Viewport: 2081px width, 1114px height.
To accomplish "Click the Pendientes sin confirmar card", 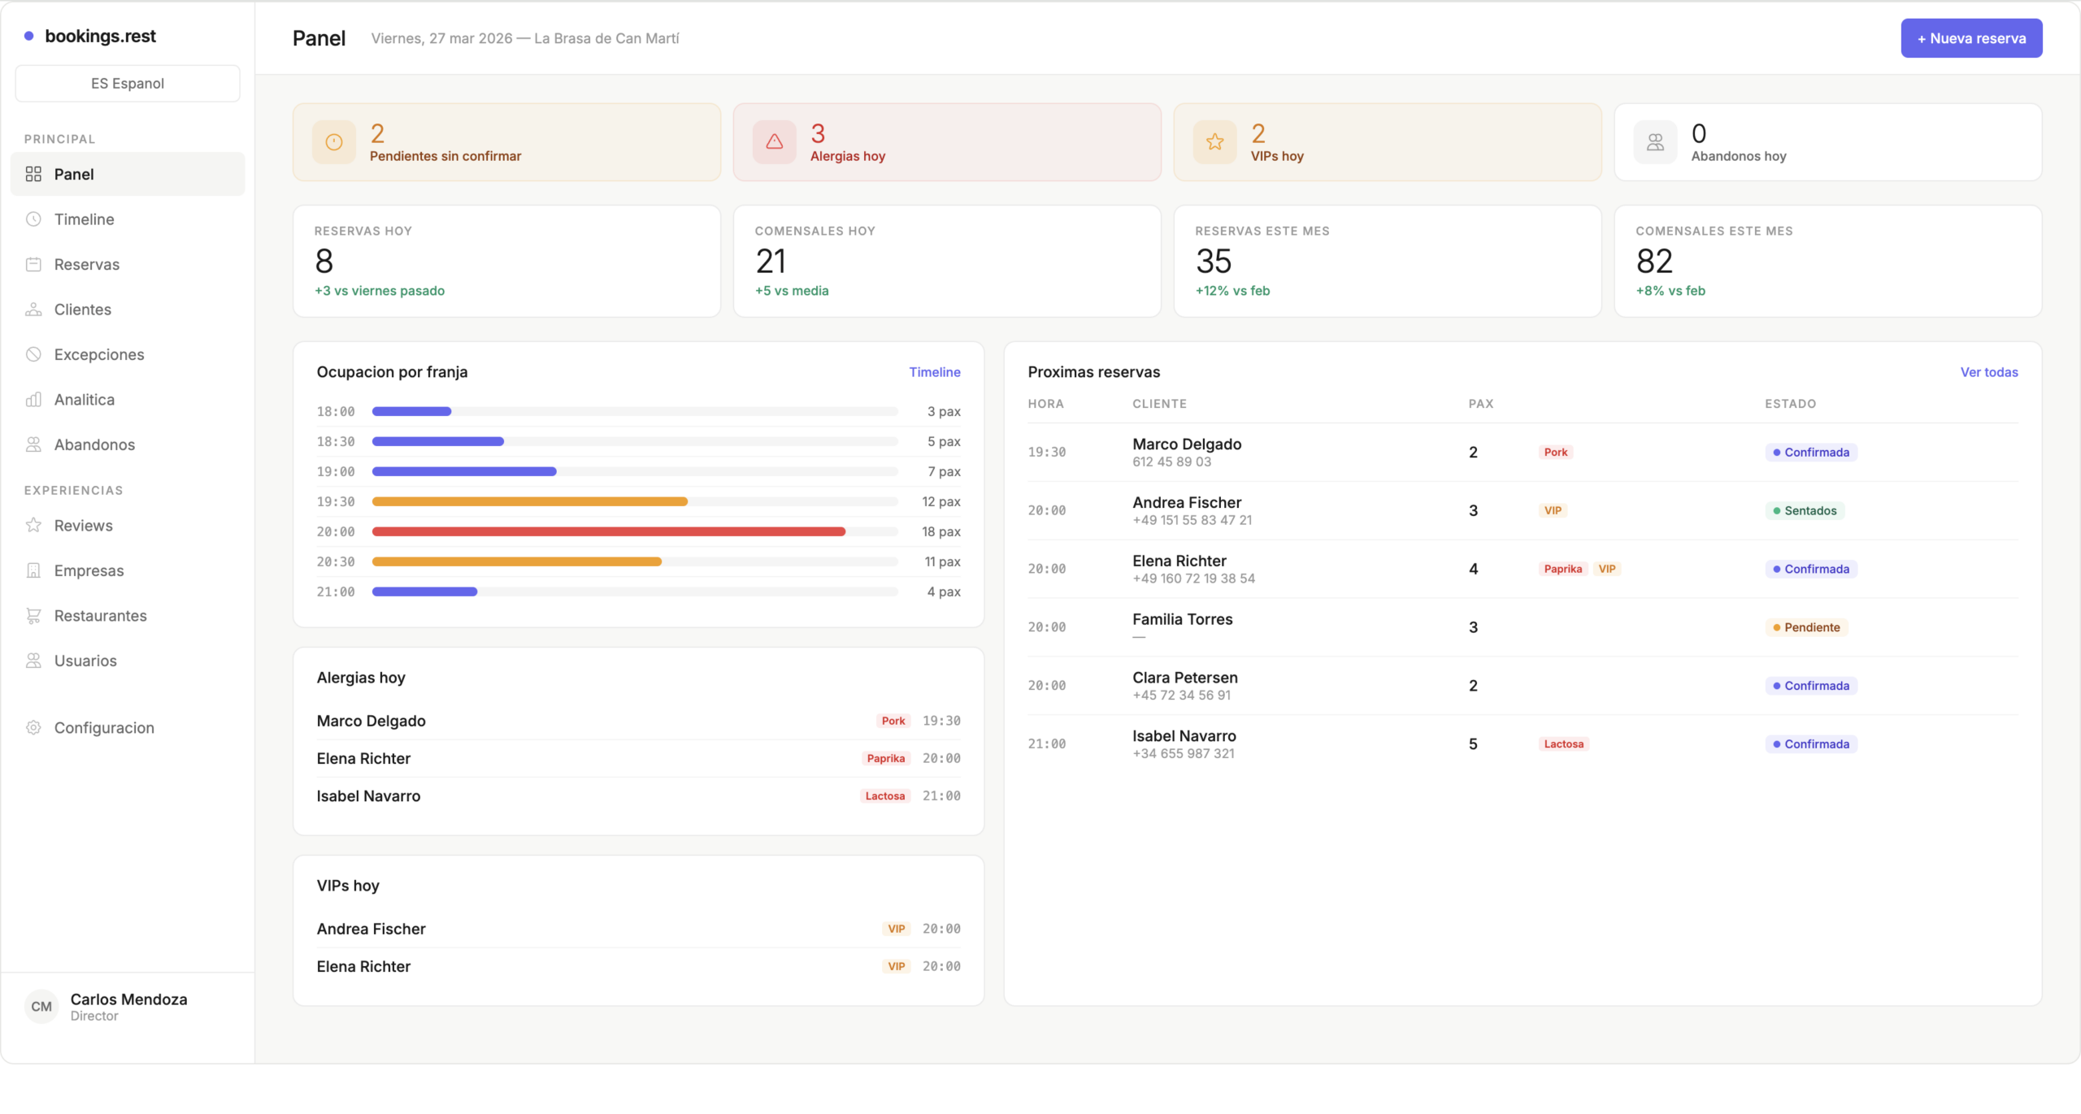I will pyautogui.click(x=506, y=142).
